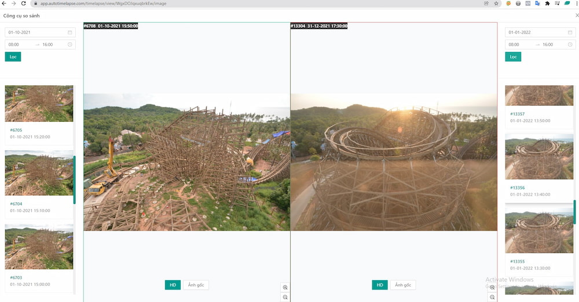The height and width of the screenshot is (302, 579).
Task: Click timestamp 01-10-2021 15:10:00
Action: (x=30, y=211)
